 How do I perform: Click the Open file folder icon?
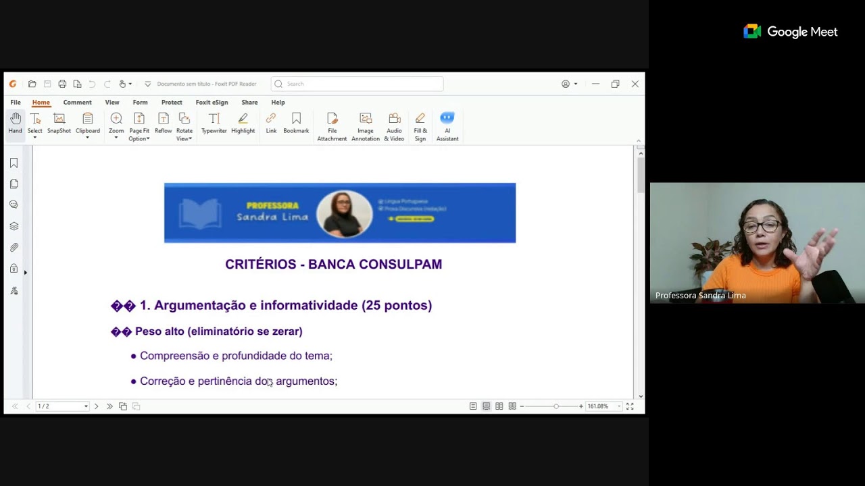(x=32, y=84)
